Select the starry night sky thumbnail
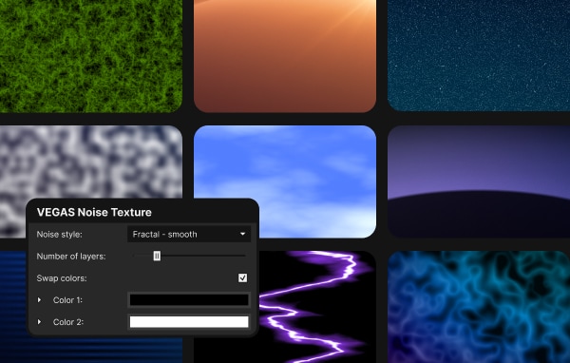 tap(479, 55)
